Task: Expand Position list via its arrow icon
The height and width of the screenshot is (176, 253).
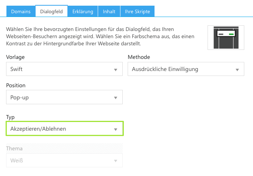Action: click(116, 98)
